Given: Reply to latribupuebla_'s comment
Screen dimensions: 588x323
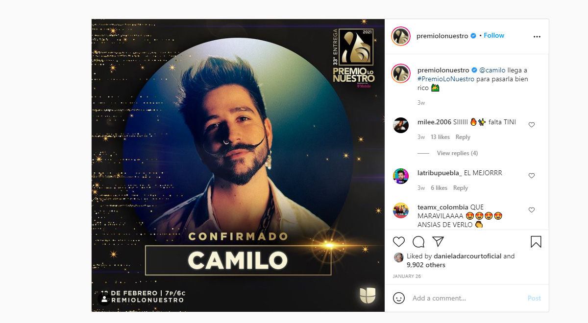Looking at the screenshot, I should click(461, 188).
